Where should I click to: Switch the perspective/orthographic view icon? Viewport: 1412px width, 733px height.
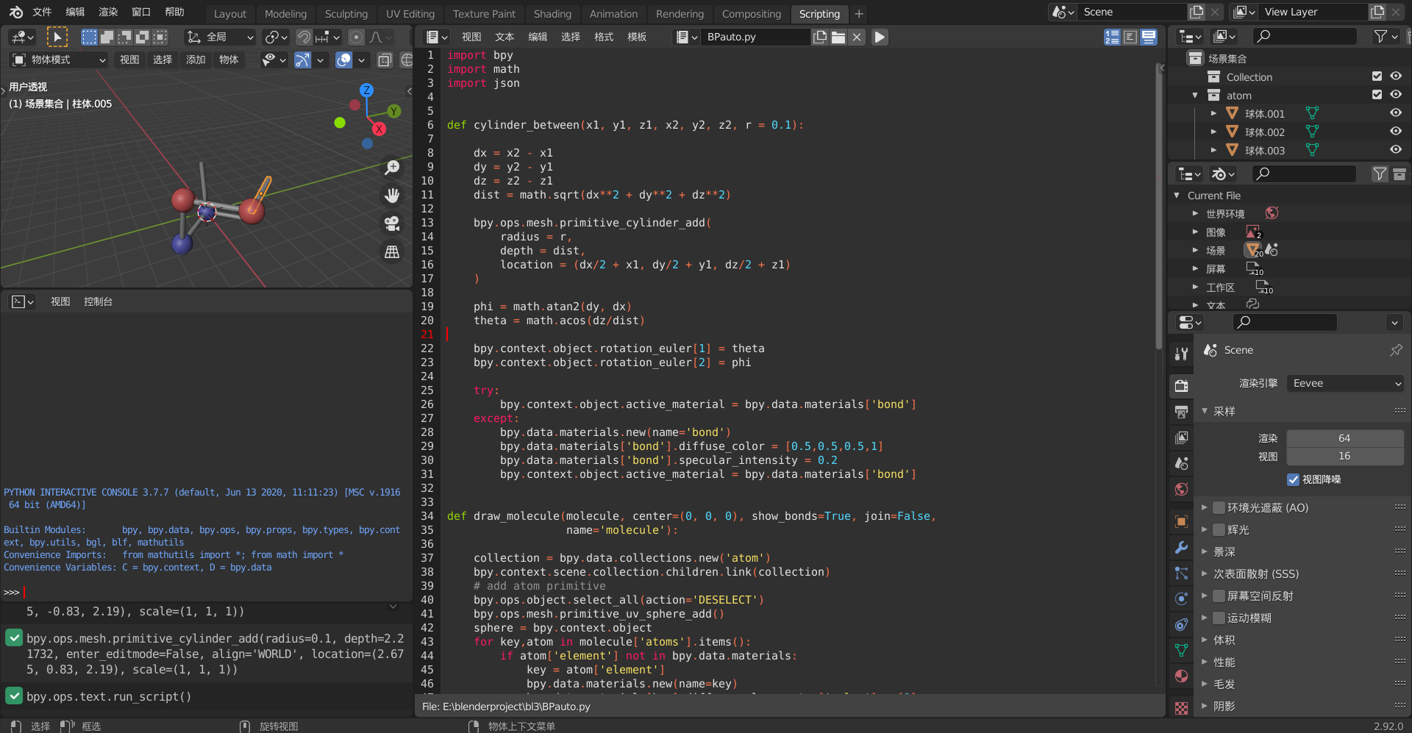pos(393,252)
